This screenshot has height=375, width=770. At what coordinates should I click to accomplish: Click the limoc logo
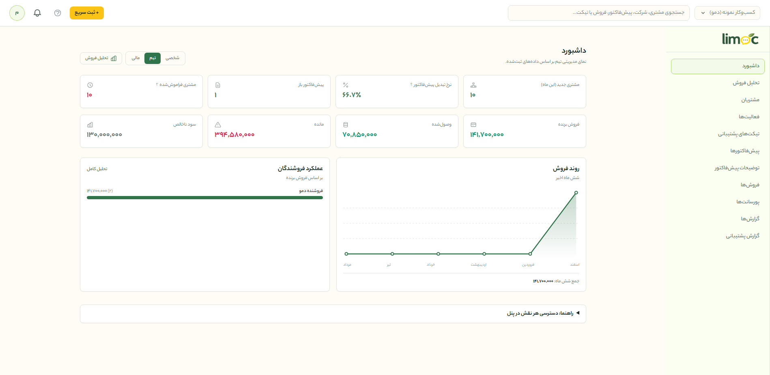[740, 39]
